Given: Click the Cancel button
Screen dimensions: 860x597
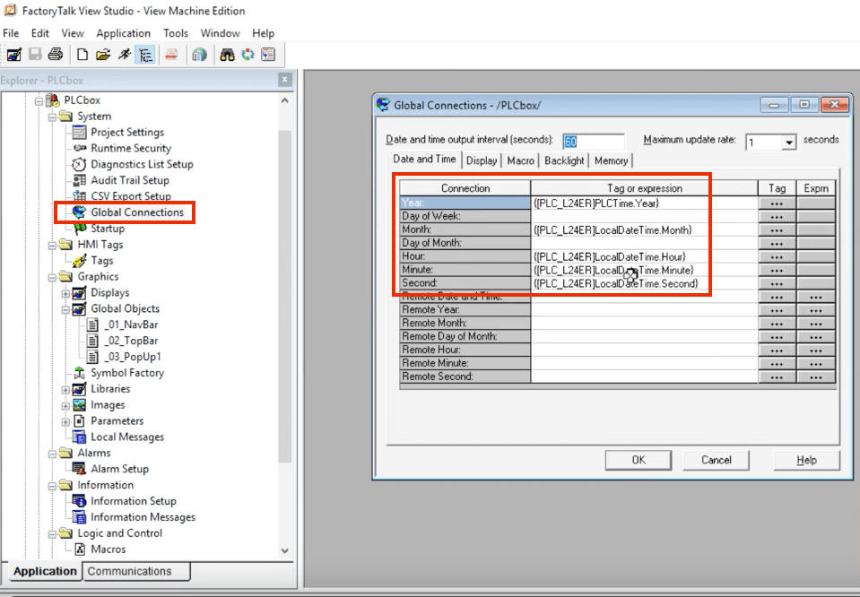Looking at the screenshot, I should click(716, 460).
